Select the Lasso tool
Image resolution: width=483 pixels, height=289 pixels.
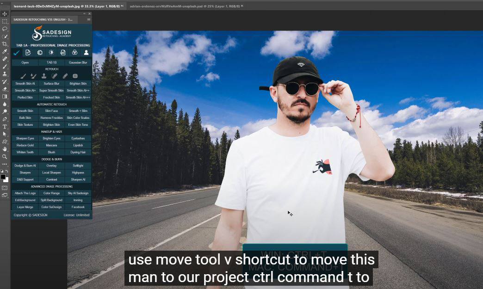click(x=5, y=29)
